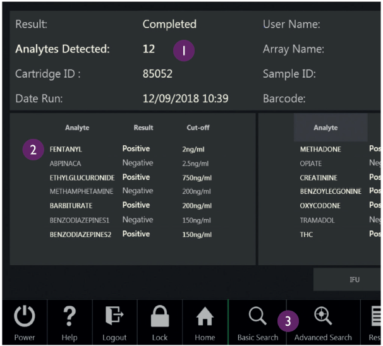Click the Cut-off column header
383x346 pixels.
(198, 128)
